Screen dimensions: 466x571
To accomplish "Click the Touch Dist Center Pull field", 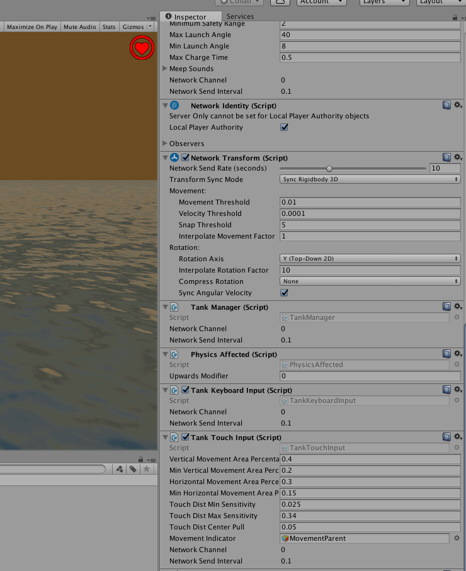I will 370,526.
